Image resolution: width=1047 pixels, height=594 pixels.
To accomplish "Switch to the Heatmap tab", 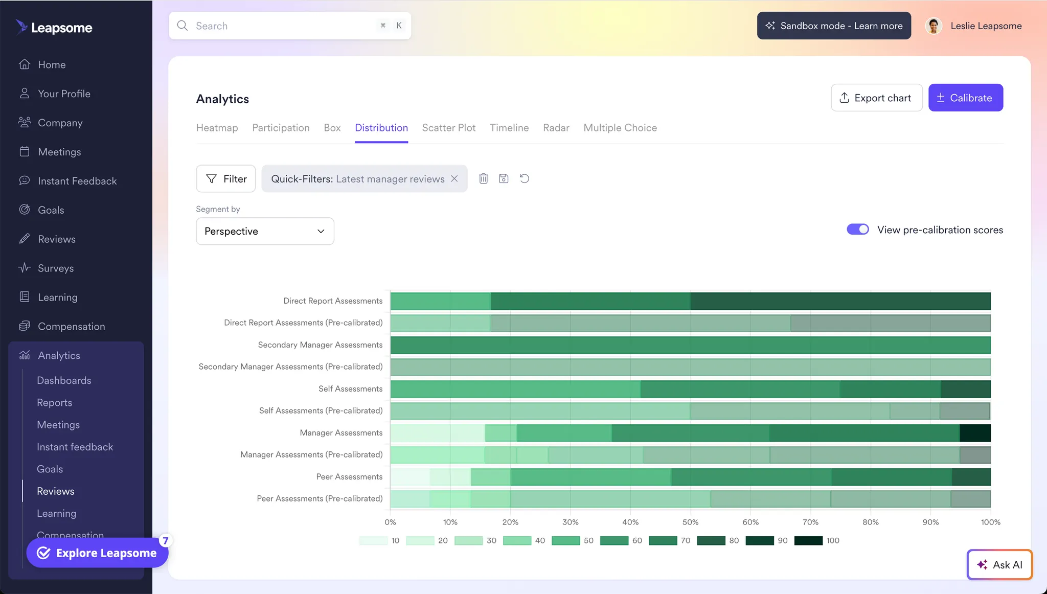I will click(x=217, y=128).
